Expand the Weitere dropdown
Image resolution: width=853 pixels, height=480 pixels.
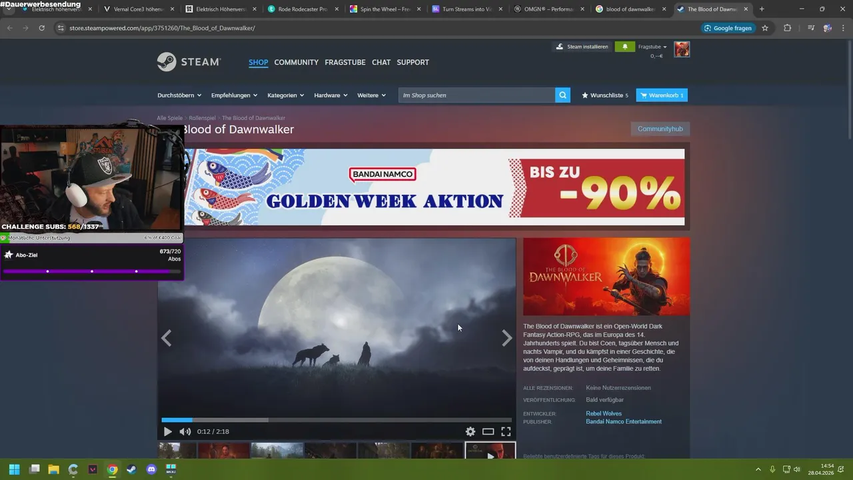tap(372, 95)
